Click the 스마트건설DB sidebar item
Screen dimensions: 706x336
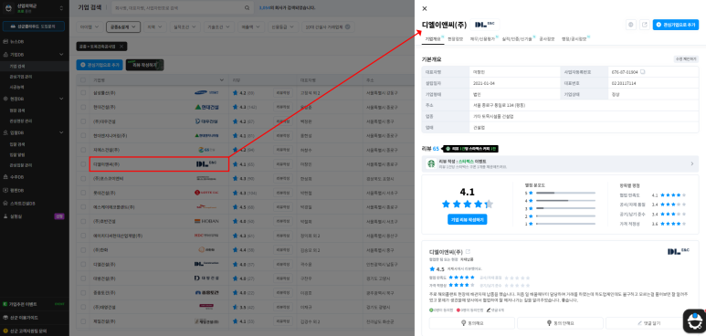19,204
